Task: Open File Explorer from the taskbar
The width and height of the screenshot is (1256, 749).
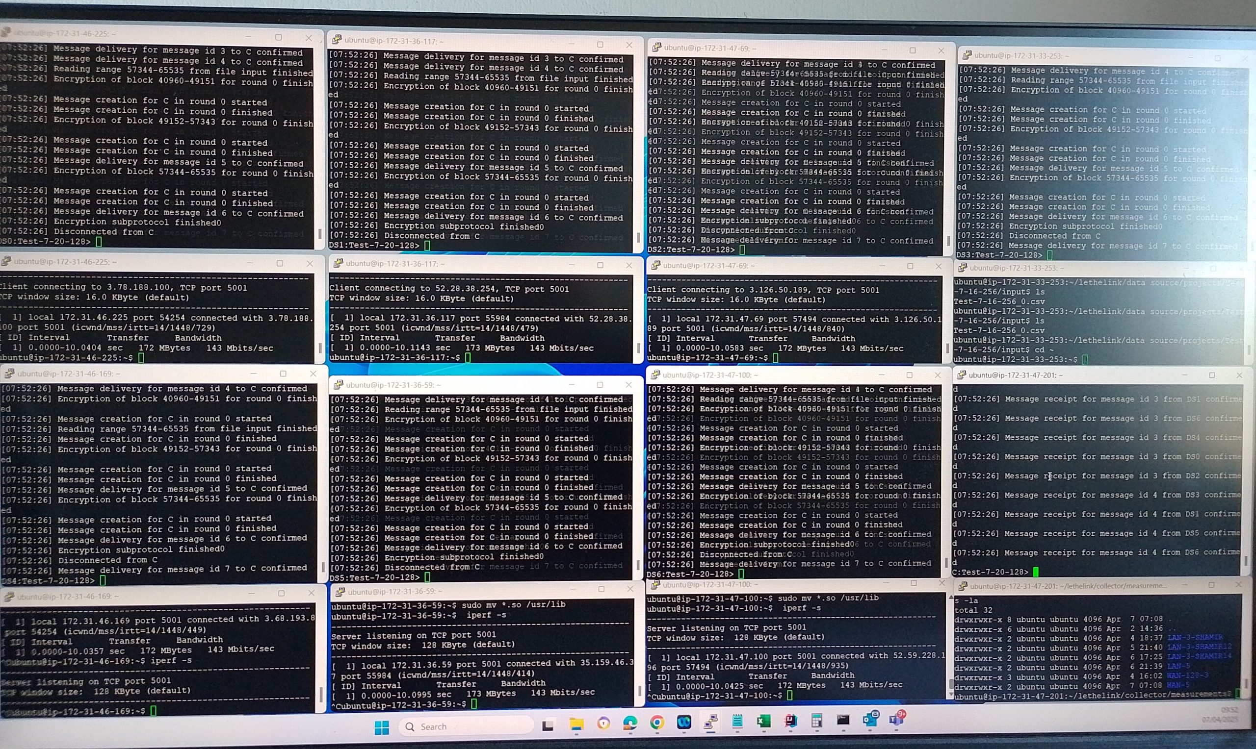Action: [576, 725]
